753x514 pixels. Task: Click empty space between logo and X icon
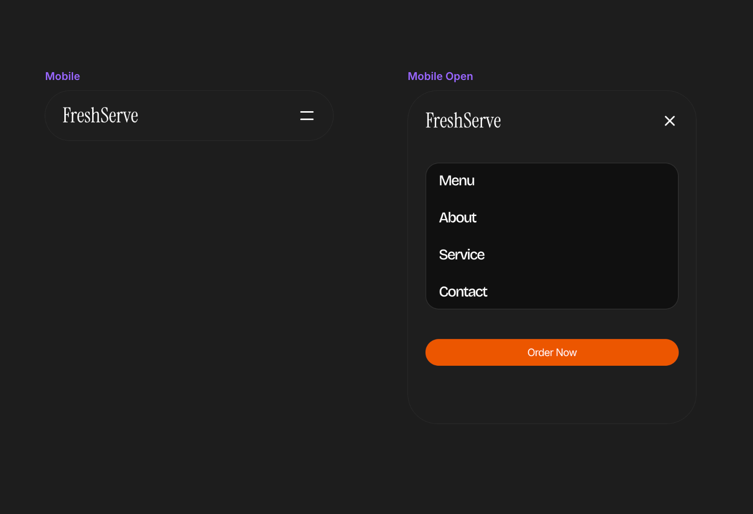580,121
